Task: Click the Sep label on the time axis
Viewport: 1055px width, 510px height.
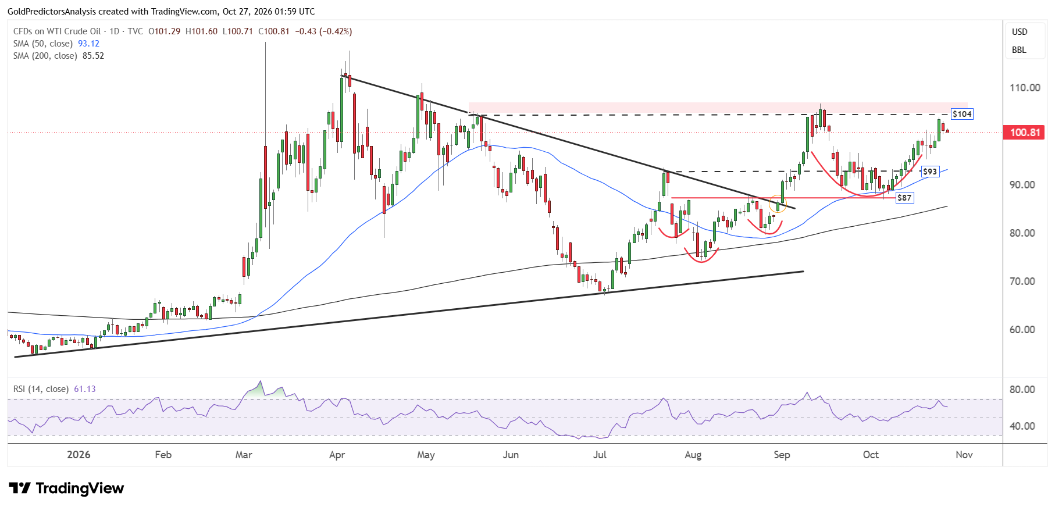Action: point(782,455)
